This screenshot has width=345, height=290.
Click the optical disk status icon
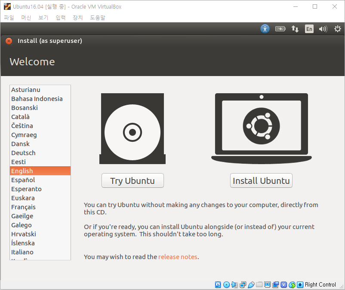tap(226, 285)
